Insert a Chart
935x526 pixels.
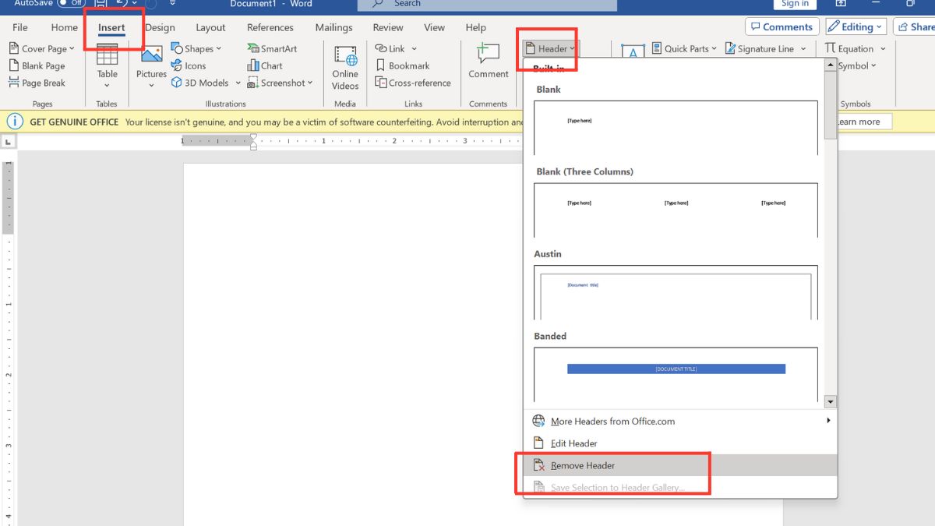click(265, 65)
